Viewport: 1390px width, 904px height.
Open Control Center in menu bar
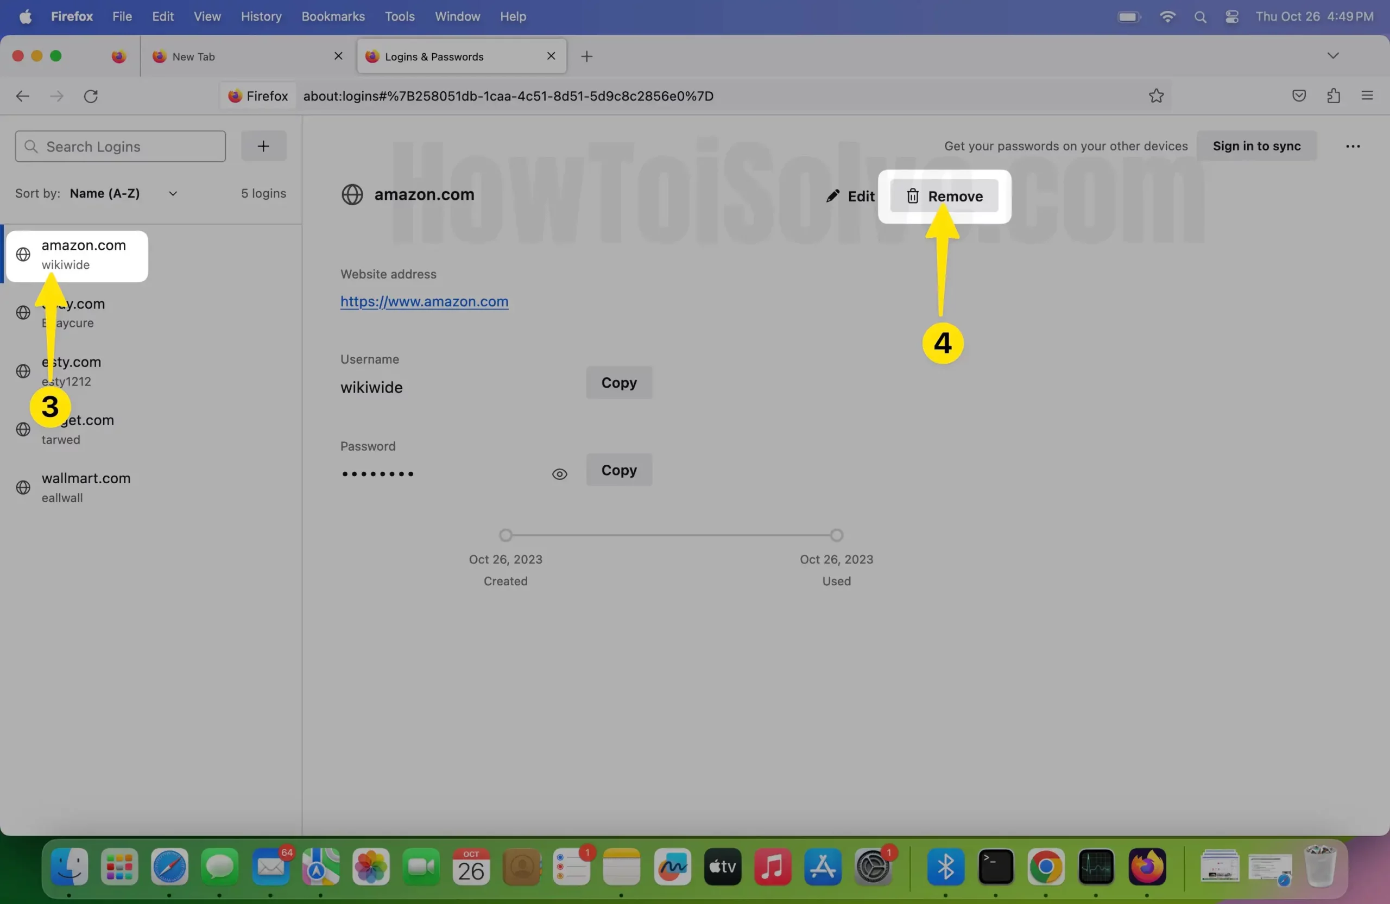pos(1233,17)
